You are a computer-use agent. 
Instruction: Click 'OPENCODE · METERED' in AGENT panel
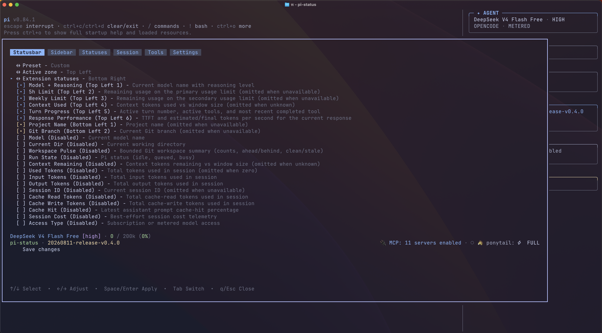(x=502, y=26)
